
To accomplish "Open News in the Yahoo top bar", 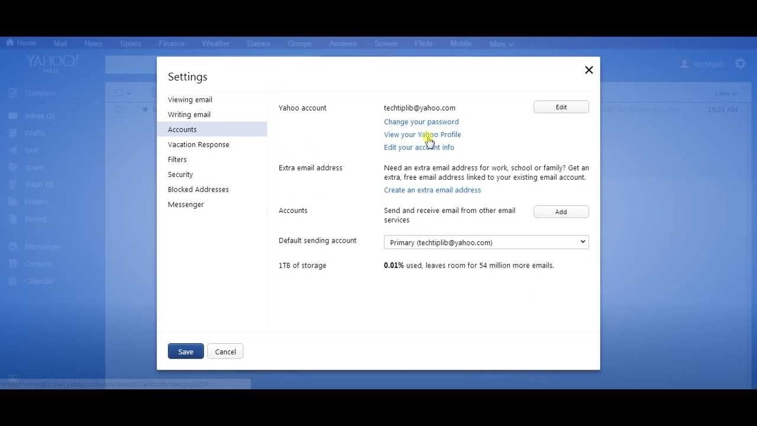I will 93,44.
